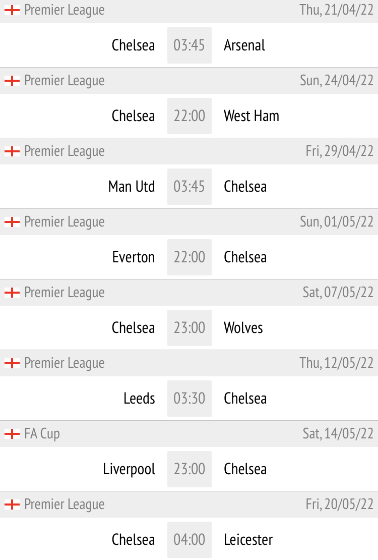Click the flag icon in the Sun, 24/04/22 header
The image size is (378, 560).
12,81
